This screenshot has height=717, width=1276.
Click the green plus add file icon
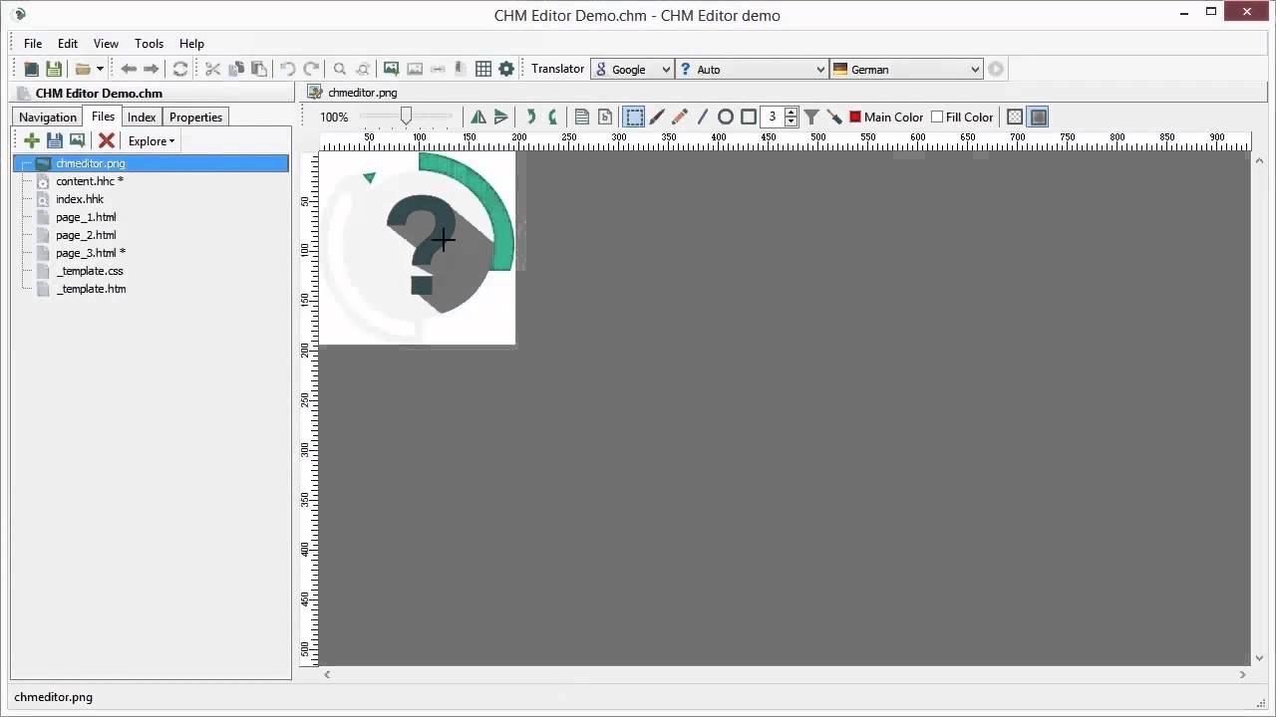[x=32, y=141]
